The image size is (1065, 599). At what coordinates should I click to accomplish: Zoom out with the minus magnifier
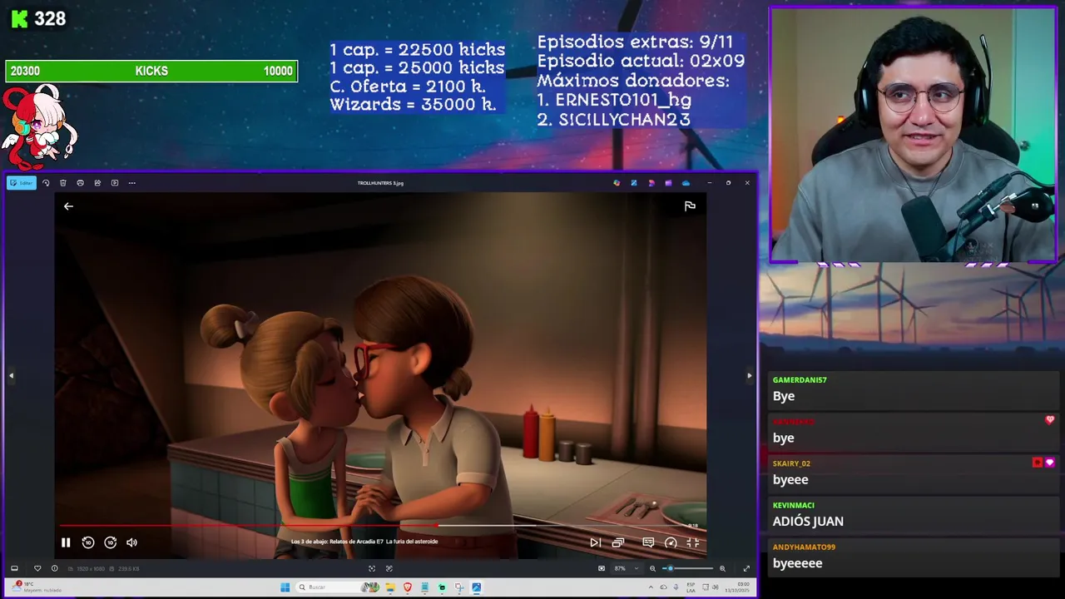(652, 568)
